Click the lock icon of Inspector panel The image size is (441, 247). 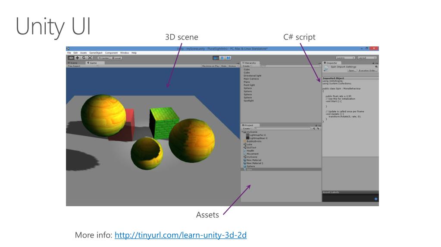click(373, 64)
